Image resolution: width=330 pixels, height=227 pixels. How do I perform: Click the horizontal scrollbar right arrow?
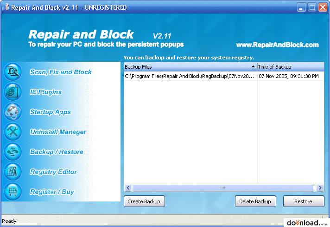pyautogui.click(x=320, y=188)
